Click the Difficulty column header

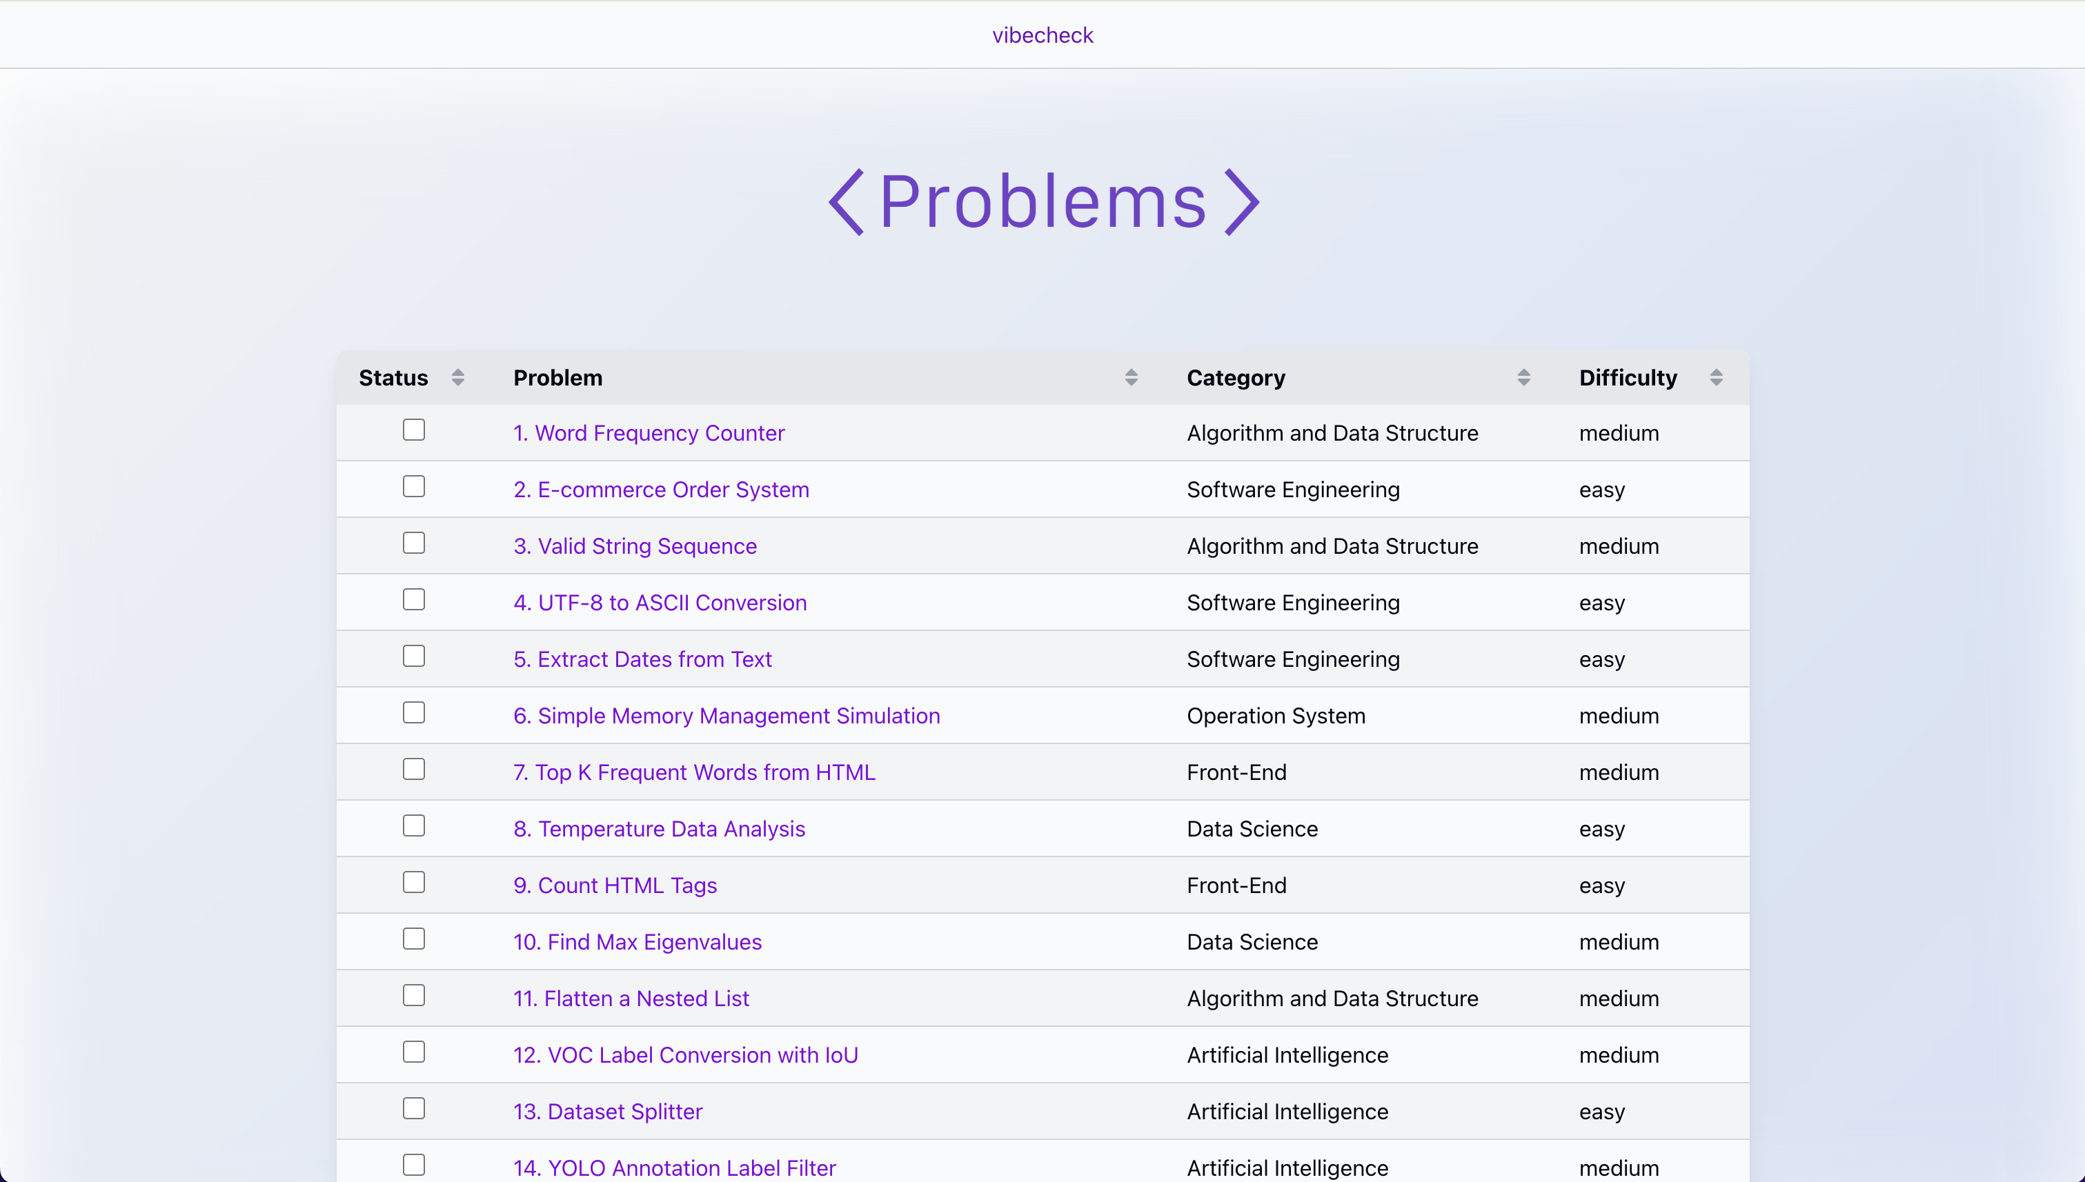[x=1627, y=377]
